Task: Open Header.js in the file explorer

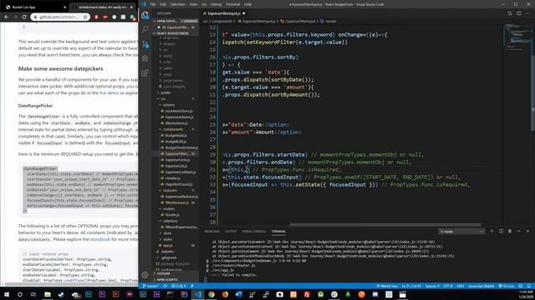Action: 173,178
